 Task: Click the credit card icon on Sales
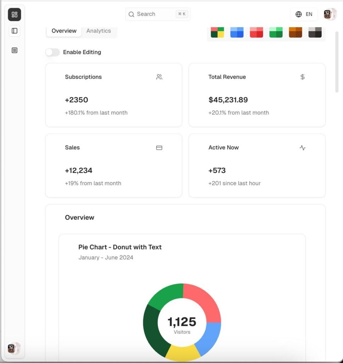159,147
